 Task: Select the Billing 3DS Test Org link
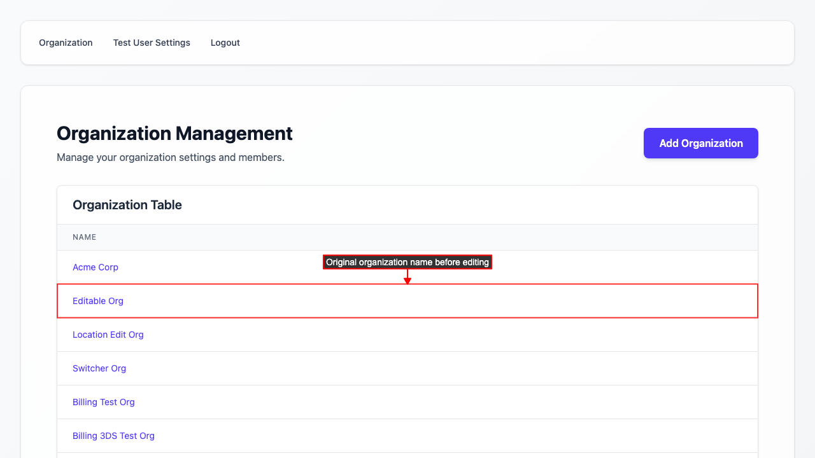pyautogui.click(x=113, y=436)
